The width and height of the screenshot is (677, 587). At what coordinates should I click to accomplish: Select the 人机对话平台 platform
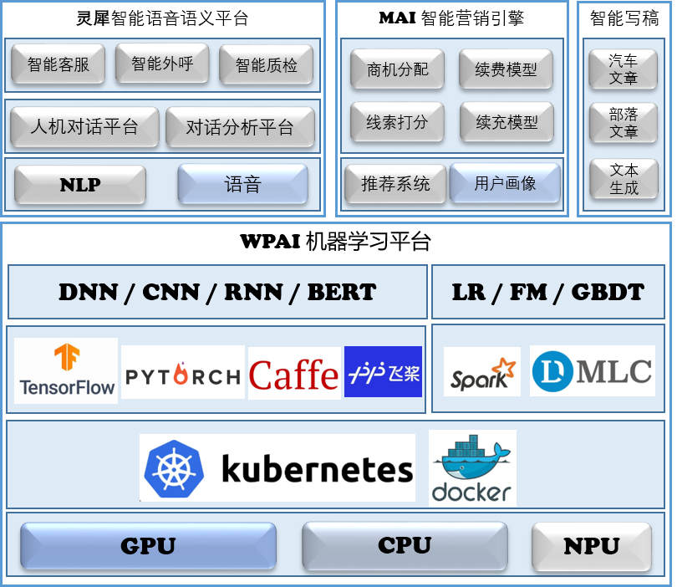pos(83,126)
